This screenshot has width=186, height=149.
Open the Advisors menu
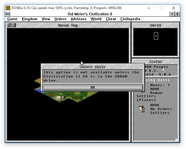[79, 19]
